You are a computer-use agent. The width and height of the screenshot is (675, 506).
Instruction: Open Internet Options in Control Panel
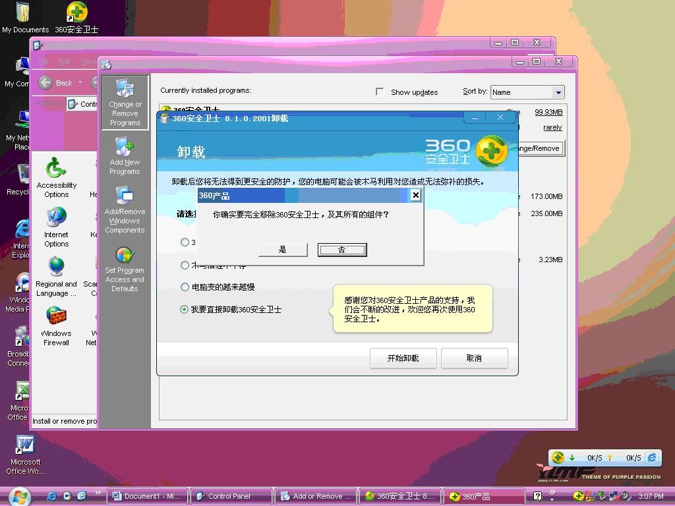[57, 227]
